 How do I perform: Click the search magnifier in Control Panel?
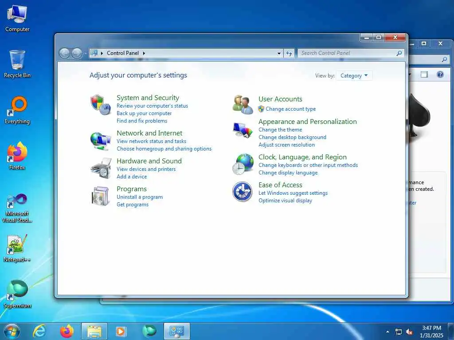(x=399, y=53)
